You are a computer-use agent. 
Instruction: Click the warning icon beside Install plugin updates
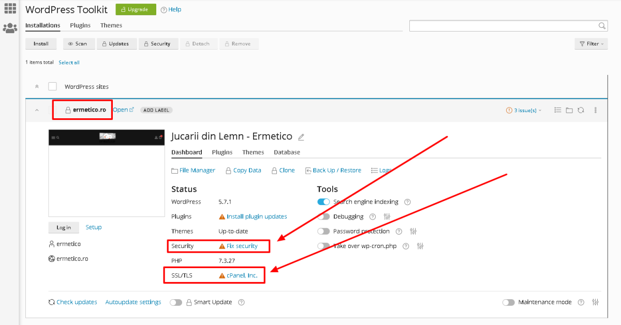222,216
